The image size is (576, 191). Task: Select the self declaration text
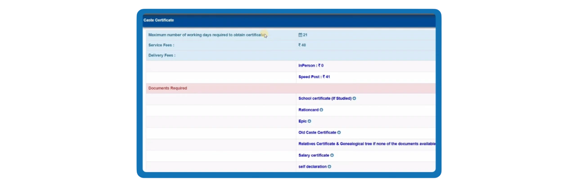pyautogui.click(x=312, y=167)
